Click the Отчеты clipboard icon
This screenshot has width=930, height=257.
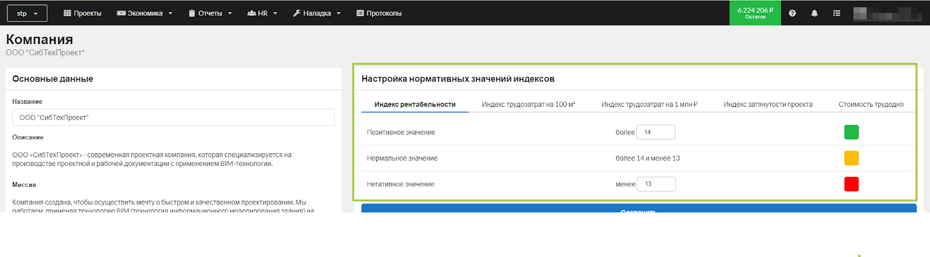tap(192, 13)
